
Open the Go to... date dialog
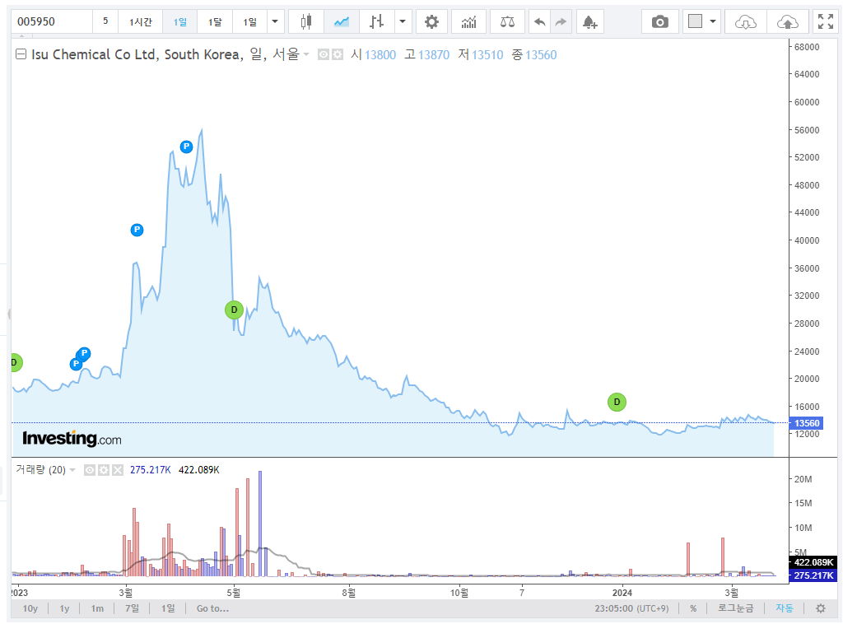tap(212, 608)
